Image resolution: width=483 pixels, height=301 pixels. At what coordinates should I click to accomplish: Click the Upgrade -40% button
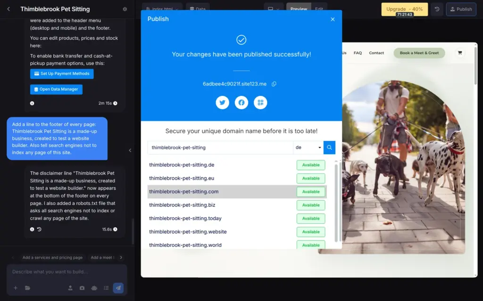(x=404, y=9)
